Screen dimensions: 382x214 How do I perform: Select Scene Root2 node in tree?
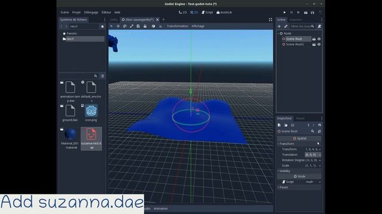pos(294,45)
